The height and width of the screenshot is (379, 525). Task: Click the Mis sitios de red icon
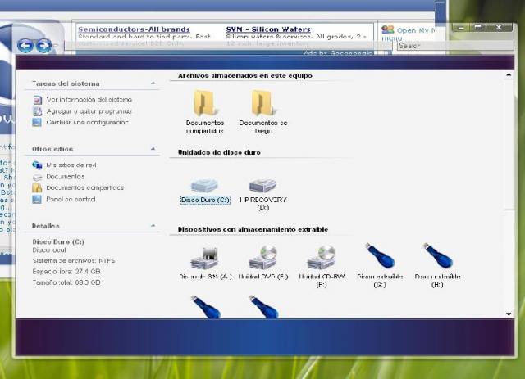click(37, 165)
